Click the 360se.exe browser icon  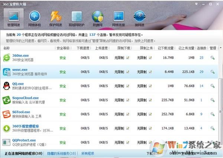pos(7,58)
